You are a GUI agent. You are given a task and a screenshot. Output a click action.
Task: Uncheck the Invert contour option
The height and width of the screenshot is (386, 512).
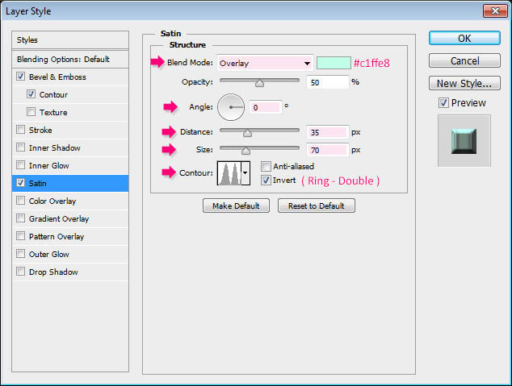266,181
